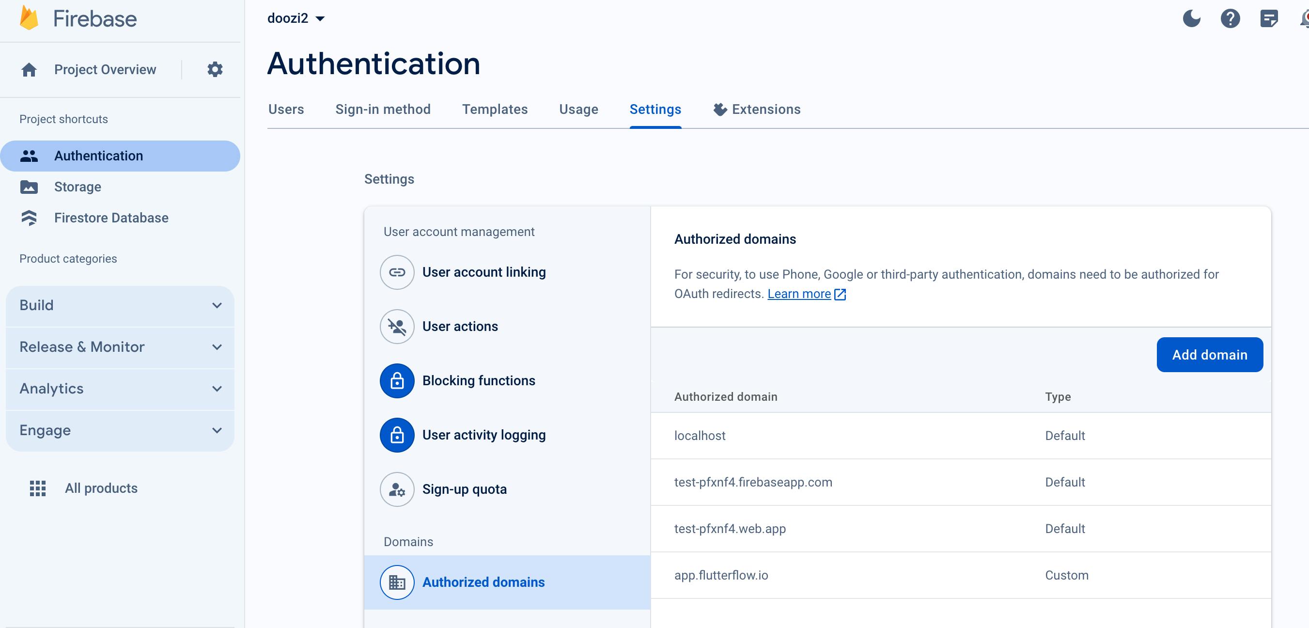Open project settings gear icon
The width and height of the screenshot is (1309, 628).
pyautogui.click(x=215, y=69)
